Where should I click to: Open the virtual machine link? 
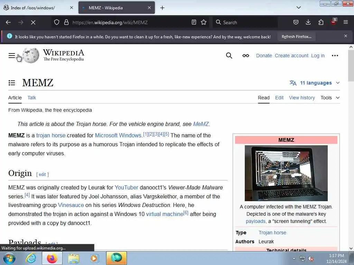165,214
